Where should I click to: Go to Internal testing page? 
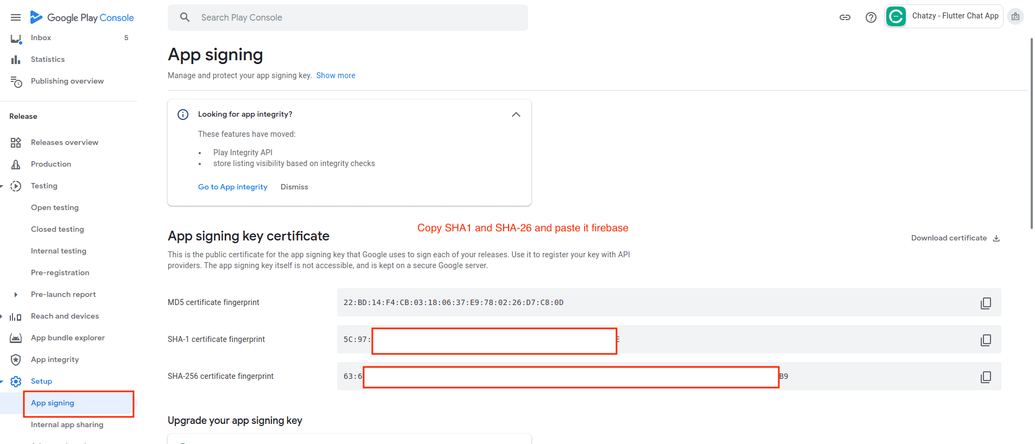pos(59,251)
